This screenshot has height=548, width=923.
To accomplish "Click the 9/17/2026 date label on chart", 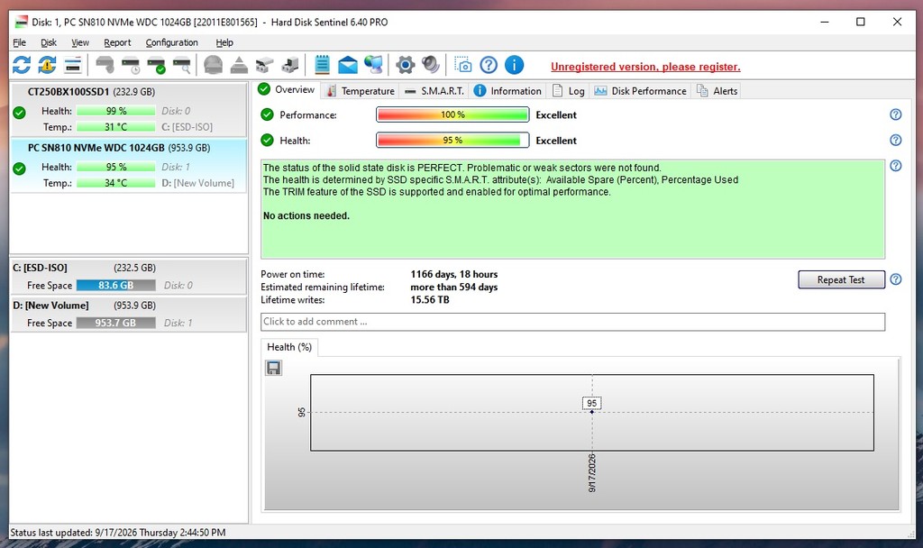I will click(591, 473).
